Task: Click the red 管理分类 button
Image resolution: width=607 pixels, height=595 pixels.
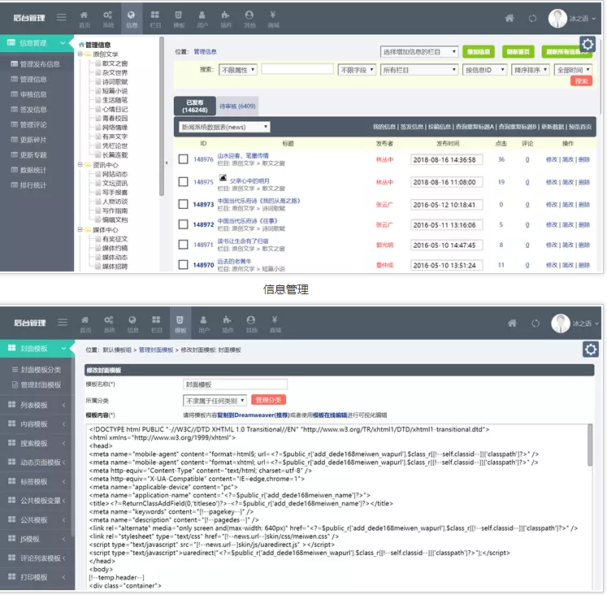Action: 268,400
